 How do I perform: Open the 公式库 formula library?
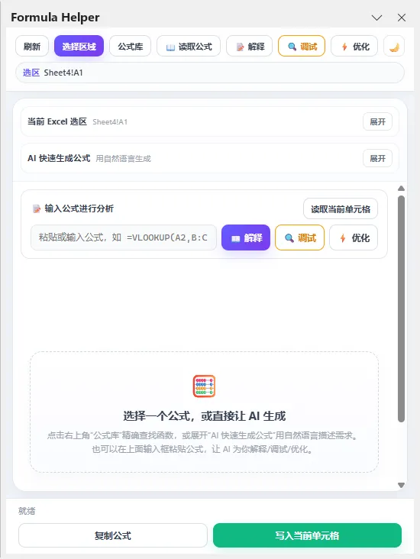pyautogui.click(x=130, y=47)
